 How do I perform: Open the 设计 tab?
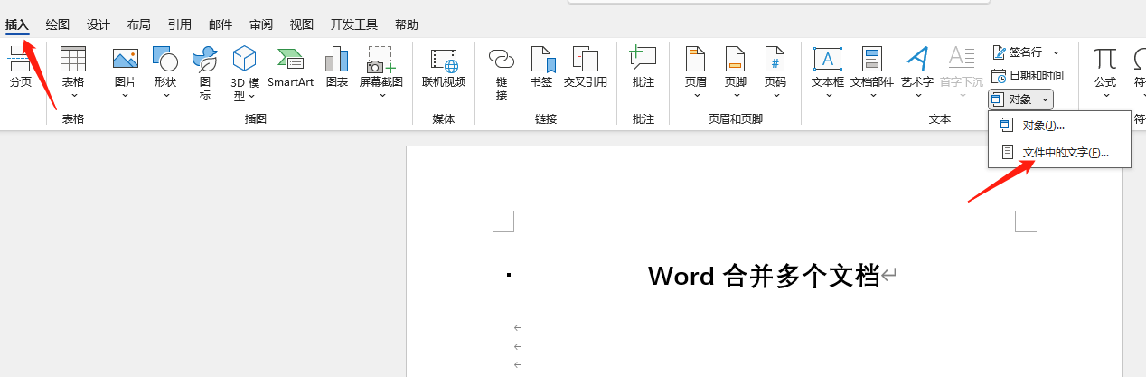point(99,25)
